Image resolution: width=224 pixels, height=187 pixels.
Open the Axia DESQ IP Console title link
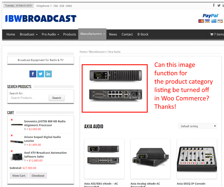click(x=191, y=184)
